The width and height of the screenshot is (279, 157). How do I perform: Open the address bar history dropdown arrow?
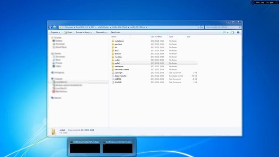pos(199,27)
